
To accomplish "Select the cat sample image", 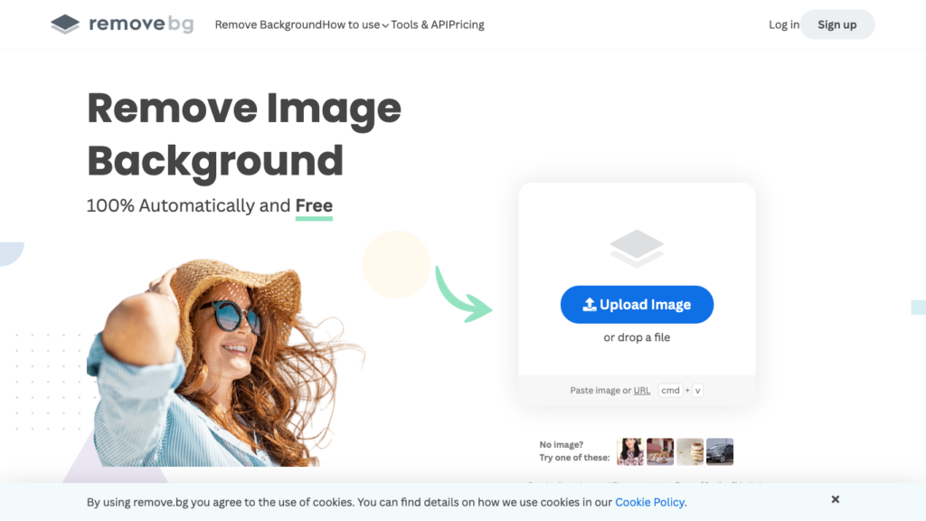I will click(660, 451).
